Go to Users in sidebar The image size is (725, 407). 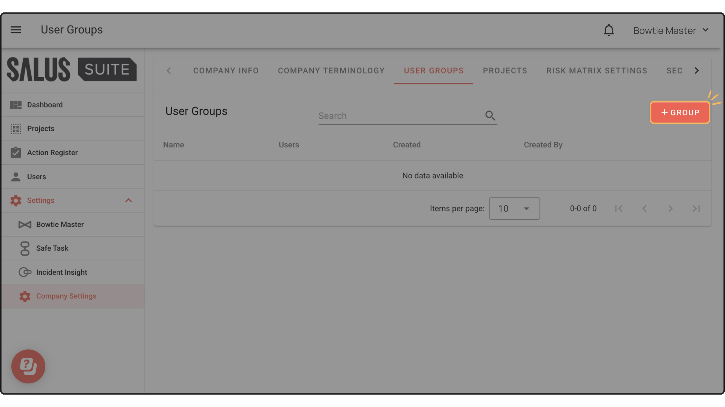(x=36, y=177)
